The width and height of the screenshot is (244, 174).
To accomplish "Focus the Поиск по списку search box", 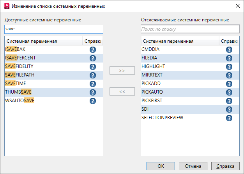I will tap(189, 29).
